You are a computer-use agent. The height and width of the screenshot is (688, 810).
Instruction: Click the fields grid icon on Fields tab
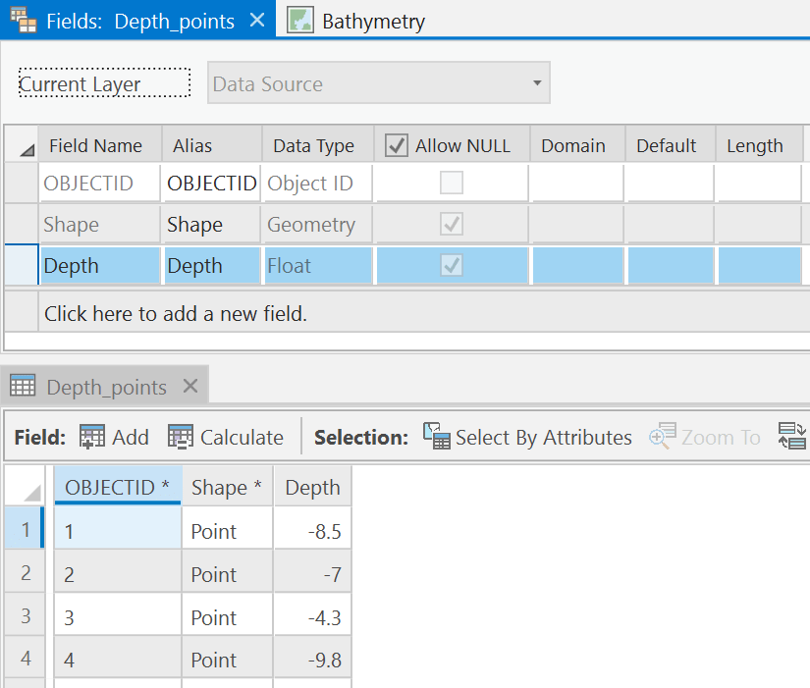21,18
